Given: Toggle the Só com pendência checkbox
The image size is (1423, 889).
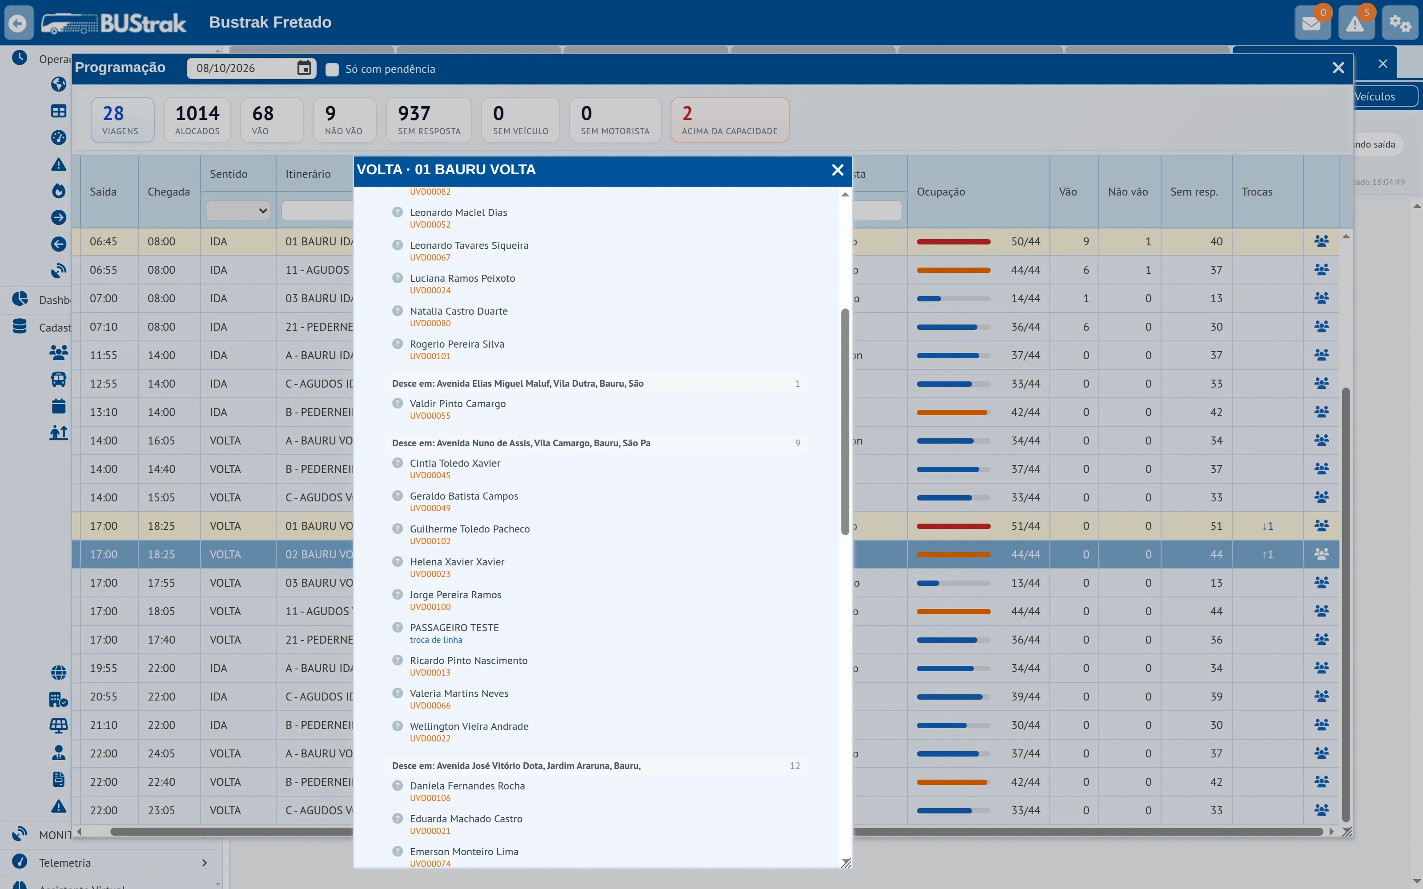Looking at the screenshot, I should [x=332, y=69].
